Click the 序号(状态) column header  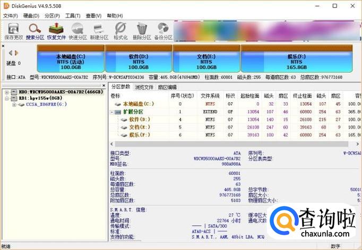pyautogui.click(x=183, y=96)
